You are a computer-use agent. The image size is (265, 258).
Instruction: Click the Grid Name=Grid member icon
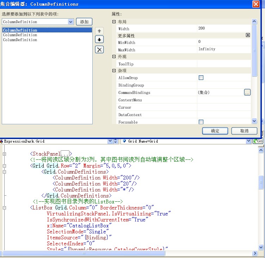click(x=124, y=141)
